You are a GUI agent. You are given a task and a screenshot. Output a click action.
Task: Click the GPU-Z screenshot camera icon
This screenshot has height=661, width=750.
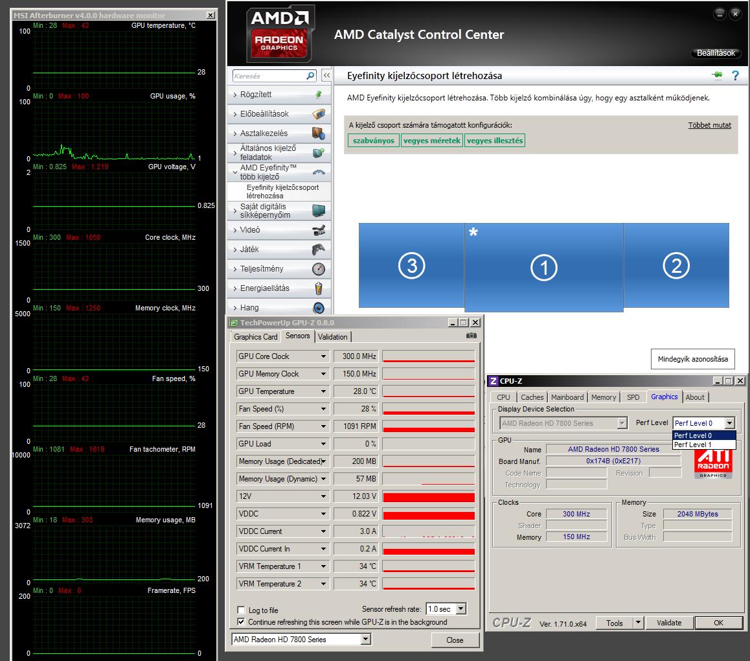[471, 336]
